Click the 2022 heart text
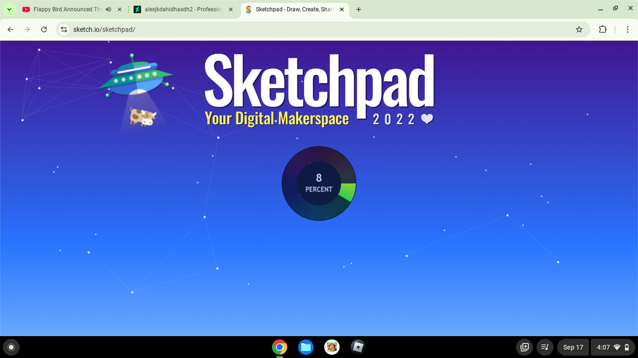The image size is (638, 358). [403, 119]
